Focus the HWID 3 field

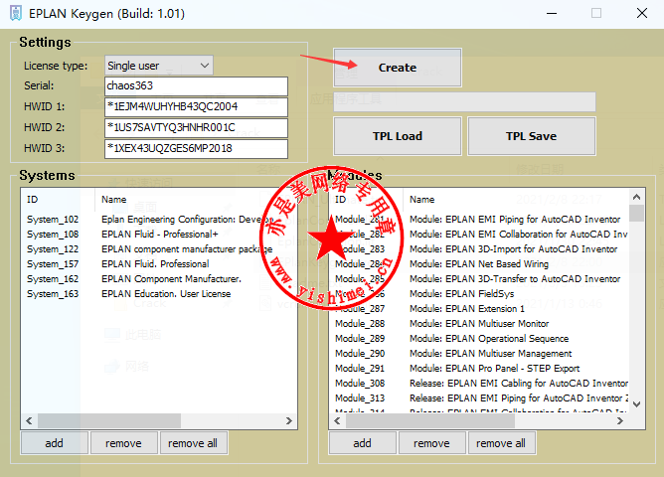click(196, 148)
